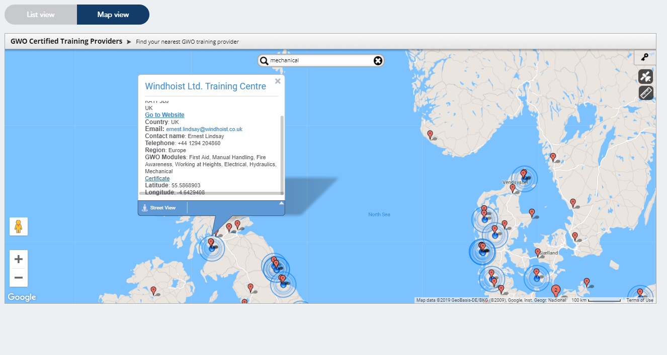Expand the popup footer triangle arrow
667x355 pixels.
click(281, 203)
